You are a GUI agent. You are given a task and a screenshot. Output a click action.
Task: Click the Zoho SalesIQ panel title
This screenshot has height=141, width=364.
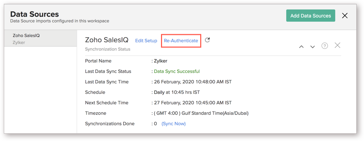tap(107, 40)
